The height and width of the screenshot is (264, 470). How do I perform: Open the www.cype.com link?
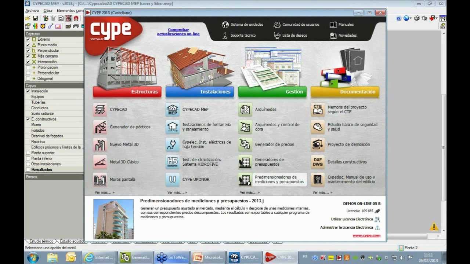pyautogui.click(x=366, y=235)
